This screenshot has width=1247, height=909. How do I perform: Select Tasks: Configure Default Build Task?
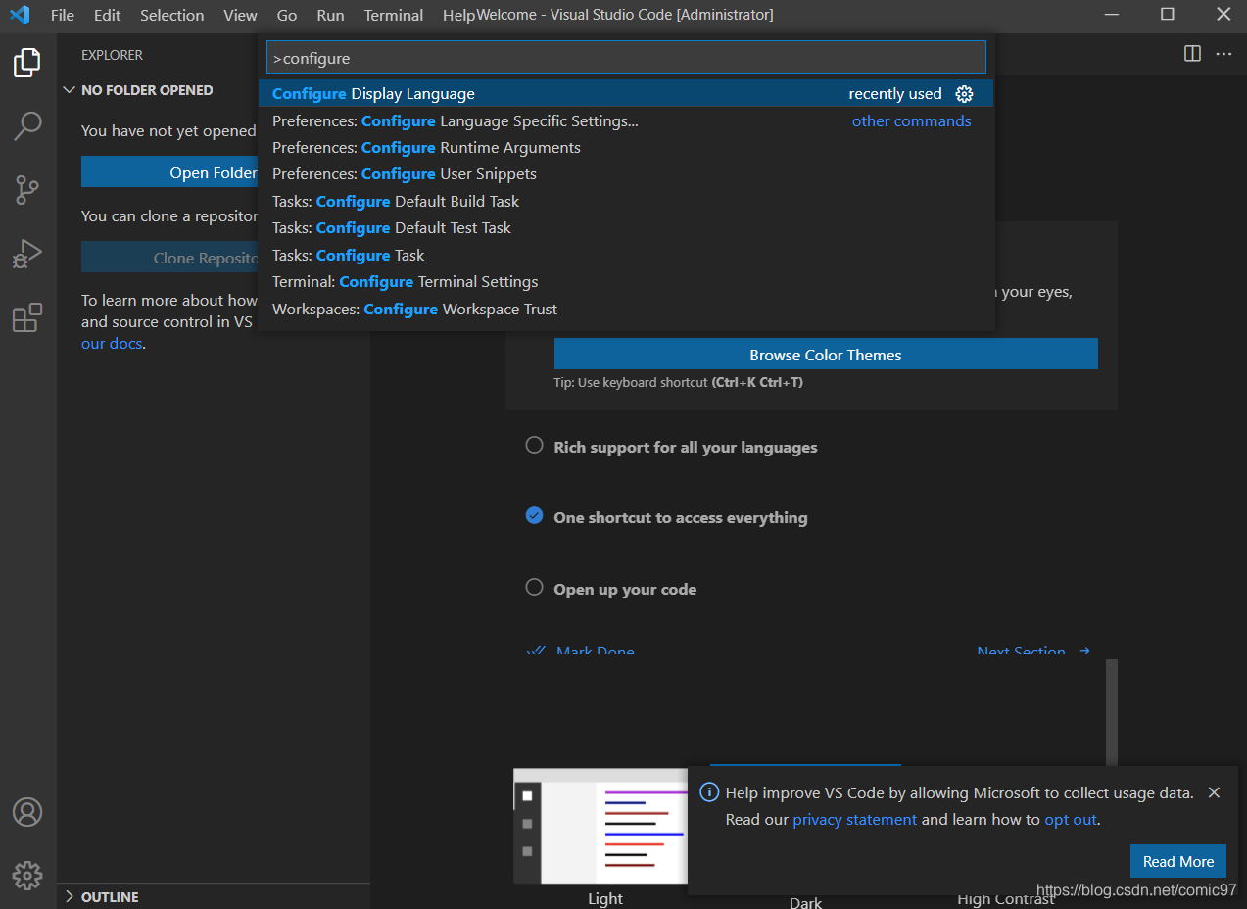pyautogui.click(x=626, y=201)
